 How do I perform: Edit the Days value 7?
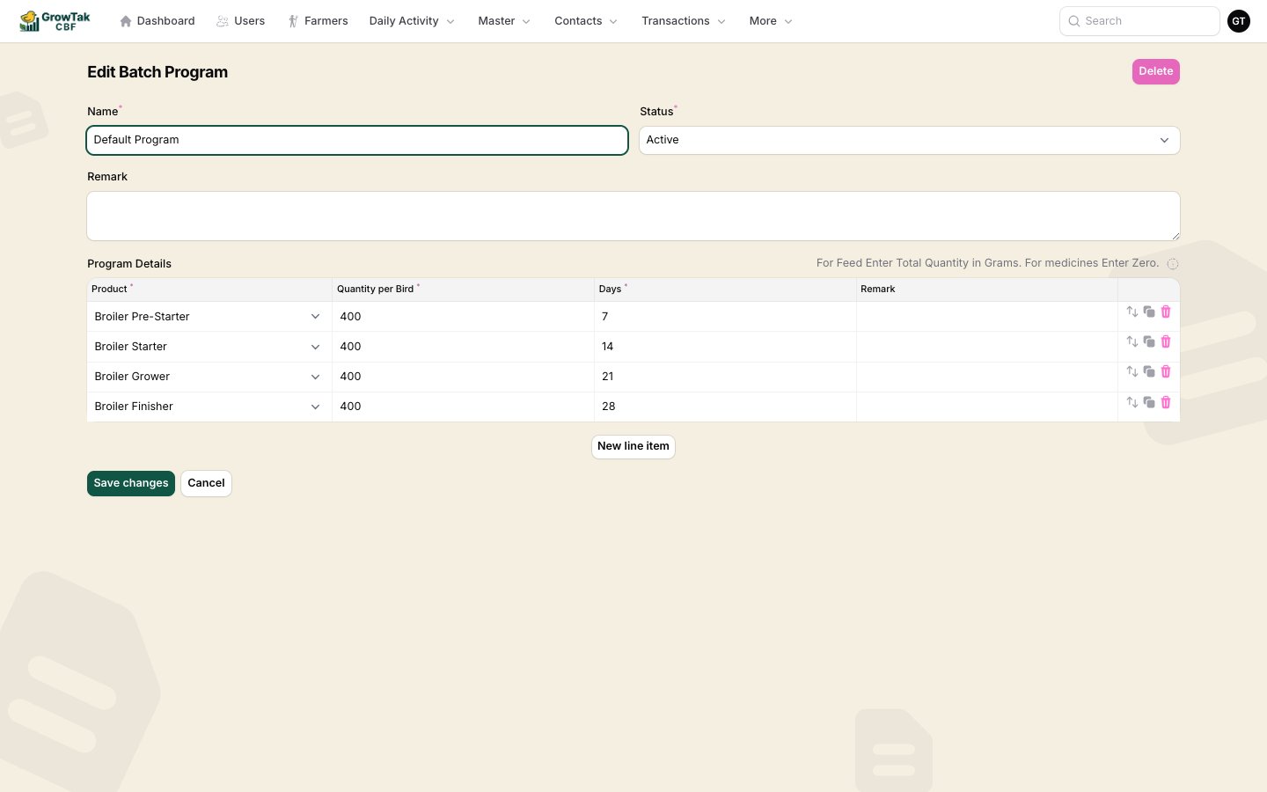(x=725, y=317)
